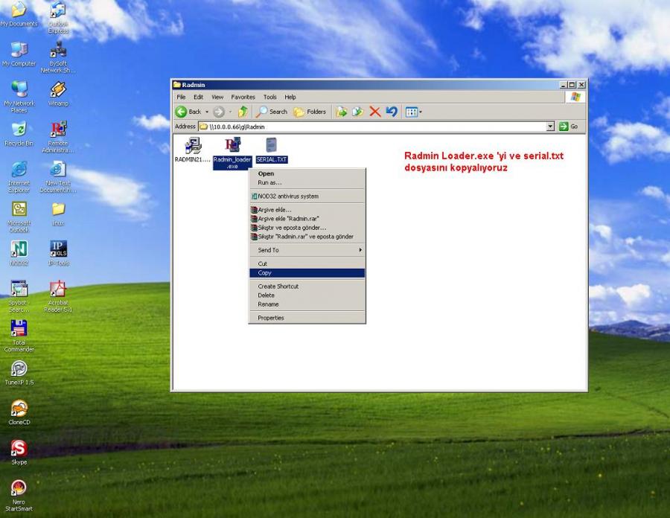Choose Sıkıştır ve eposta gönder... entry

pyautogui.click(x=307, y=228)
